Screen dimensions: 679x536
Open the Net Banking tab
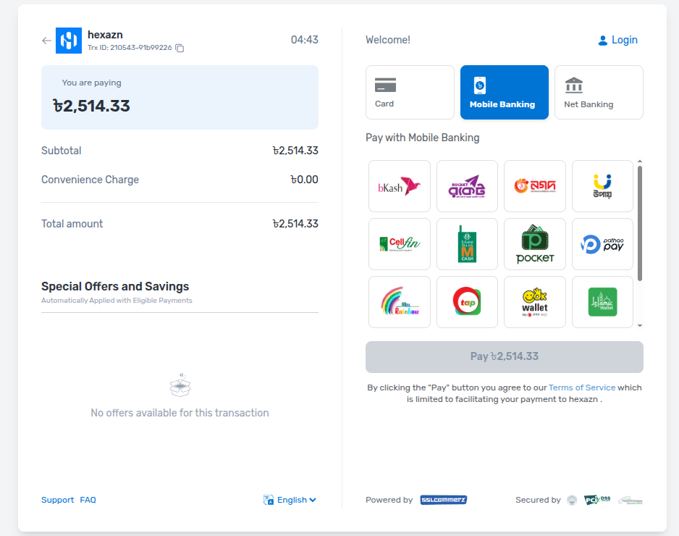coord(599,92)
